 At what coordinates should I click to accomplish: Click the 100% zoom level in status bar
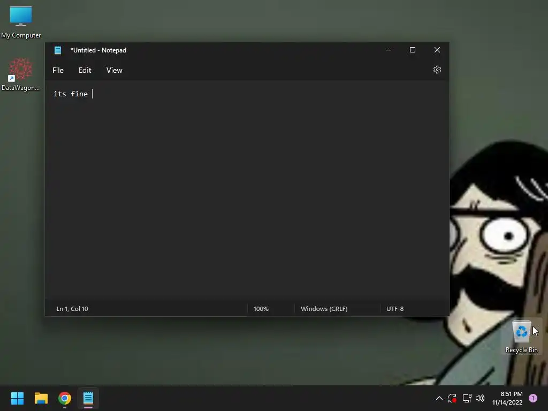261,309
